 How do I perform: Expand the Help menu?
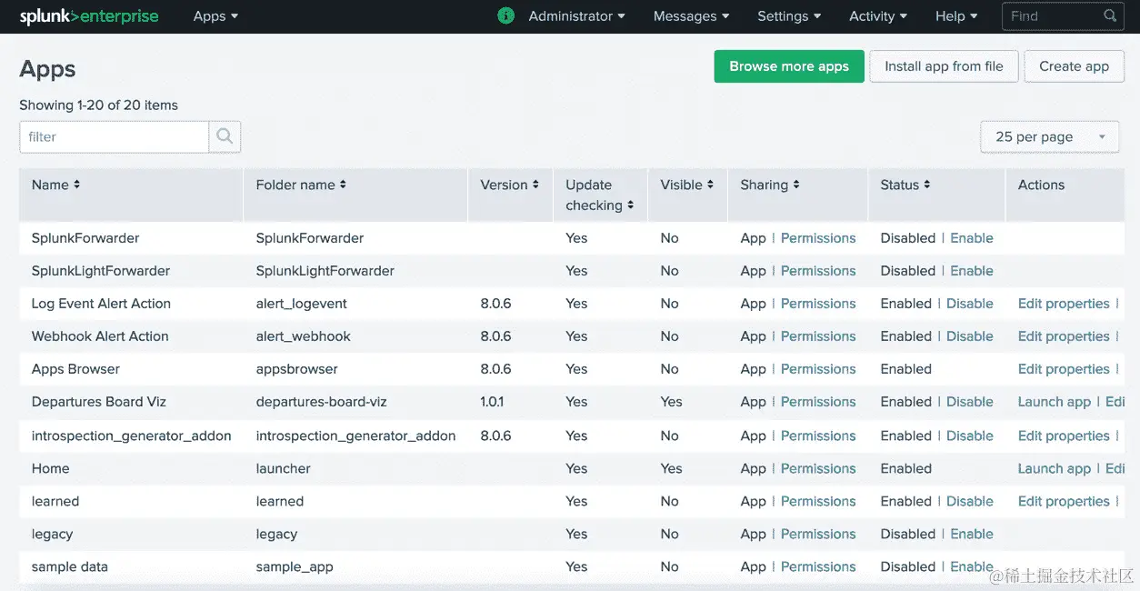pos(955,15)
